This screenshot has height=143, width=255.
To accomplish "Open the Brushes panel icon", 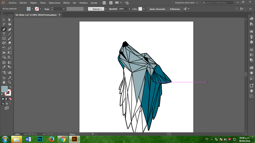I will click(x=251, y=37).
